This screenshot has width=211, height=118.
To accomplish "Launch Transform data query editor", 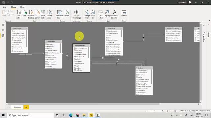I will (x=59, y=14).
